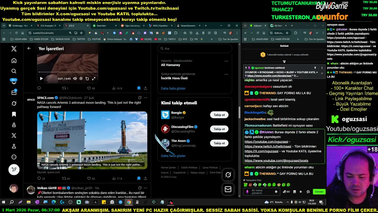The width and height of the screenshot is (378, 213).
Task: Reply to SPACE.com post with 26 comments
Action: click(x=41, y=178)
